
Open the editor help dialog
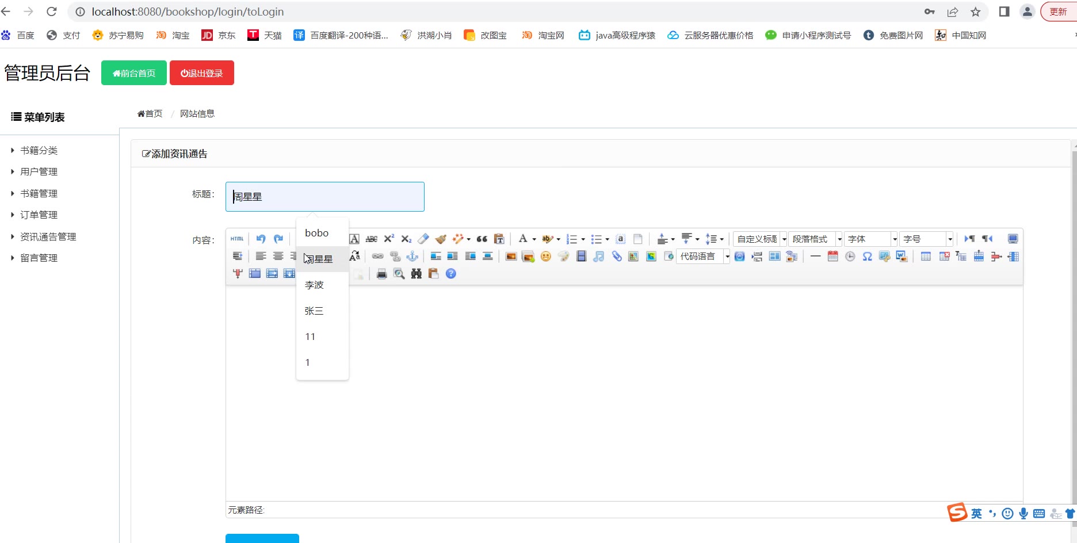[x=451, y=273]
